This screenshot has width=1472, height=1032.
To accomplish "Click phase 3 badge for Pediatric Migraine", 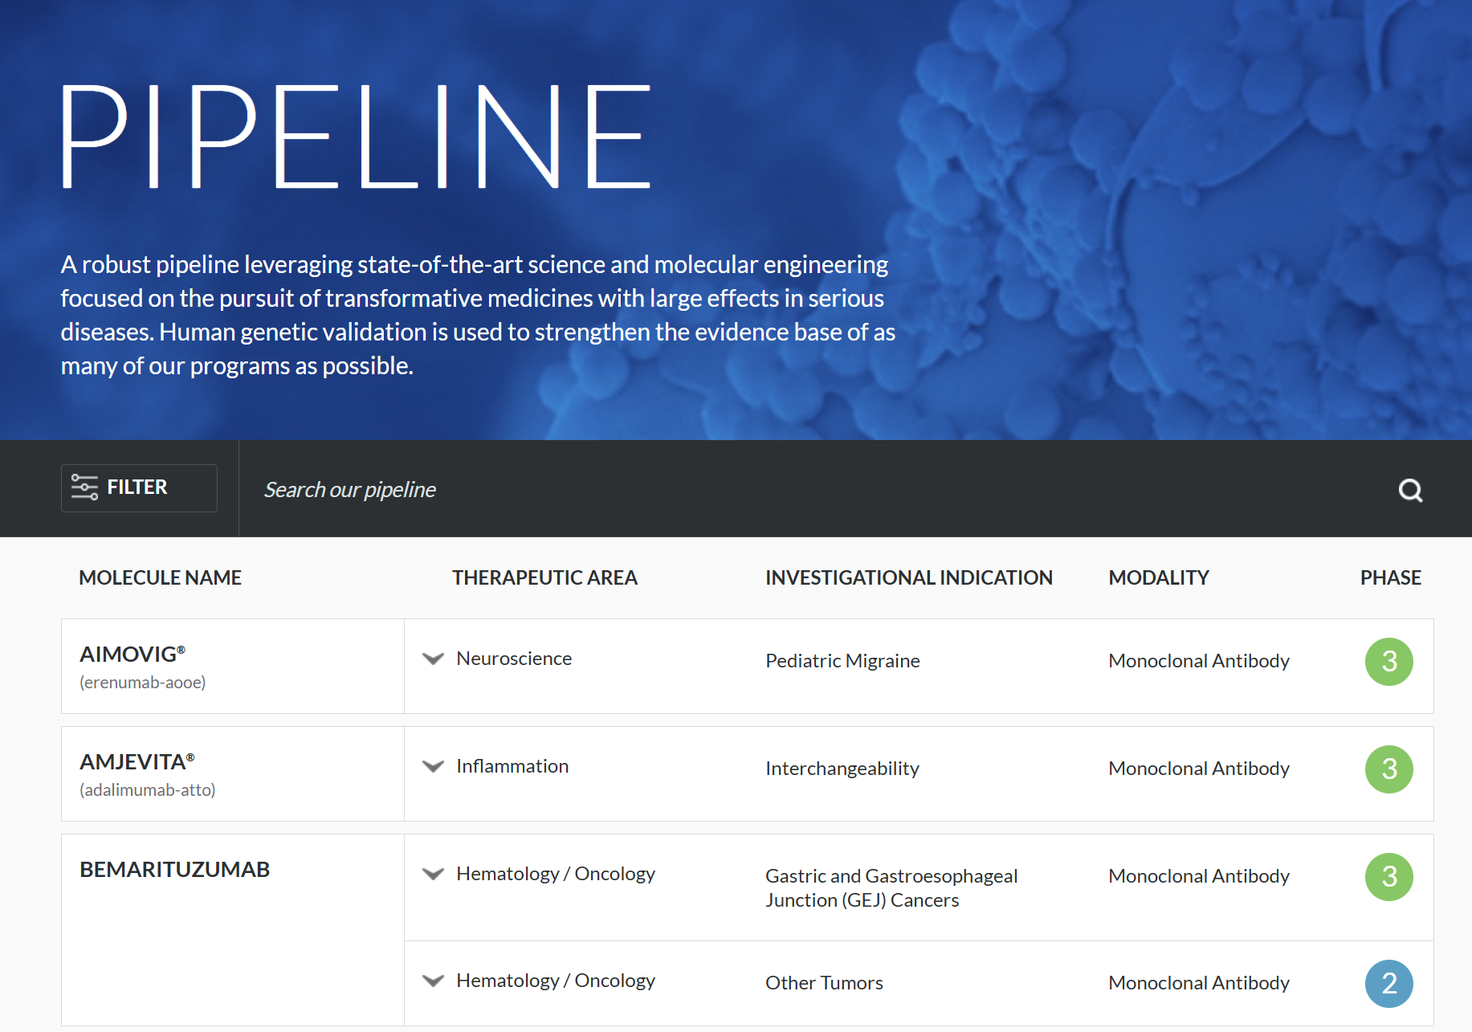I will coord(1389,662).
